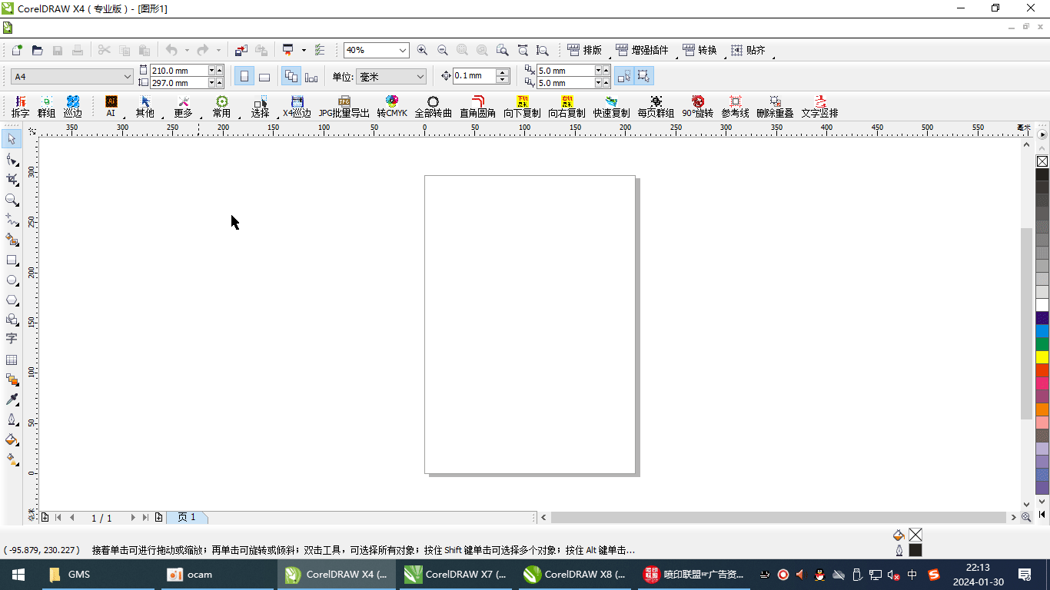This screenshot has height=590, width=1050.
Task: Select landscape page orientation
Action: click(264, 77)
